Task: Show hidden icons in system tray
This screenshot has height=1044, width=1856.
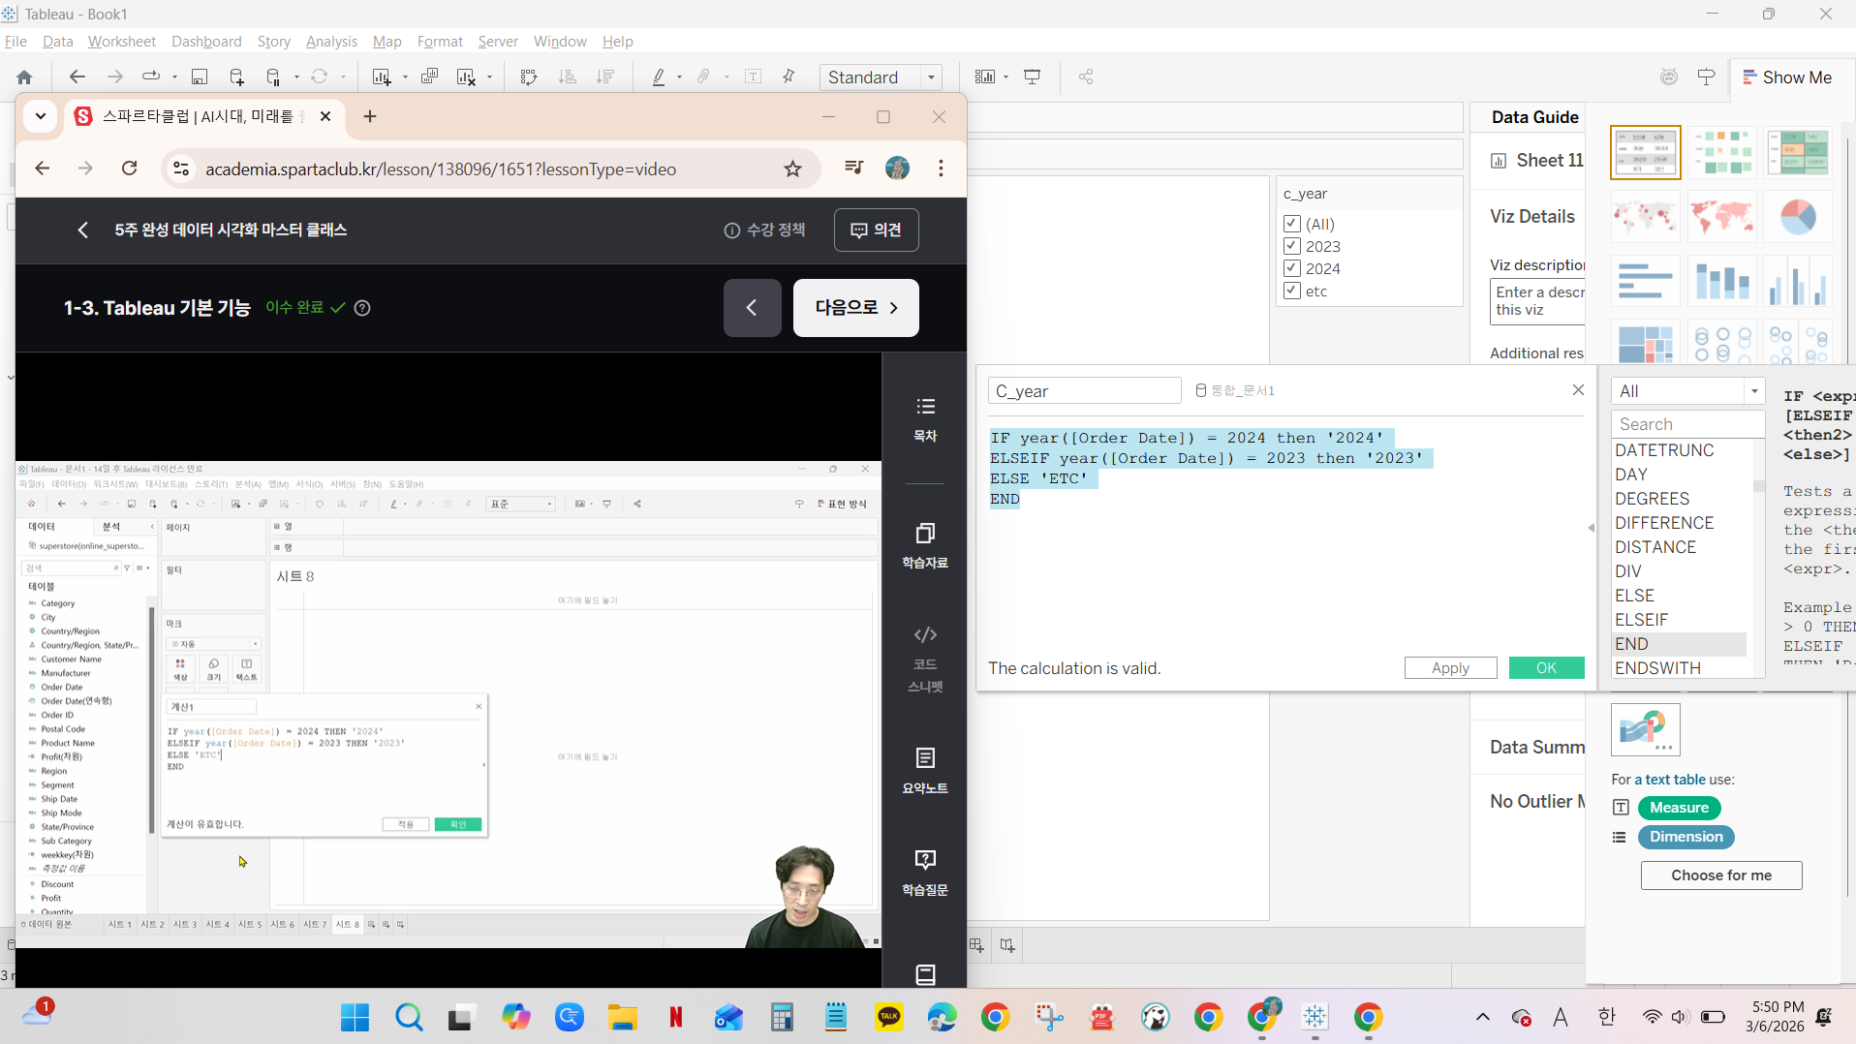Action: coord(1482,1017)
